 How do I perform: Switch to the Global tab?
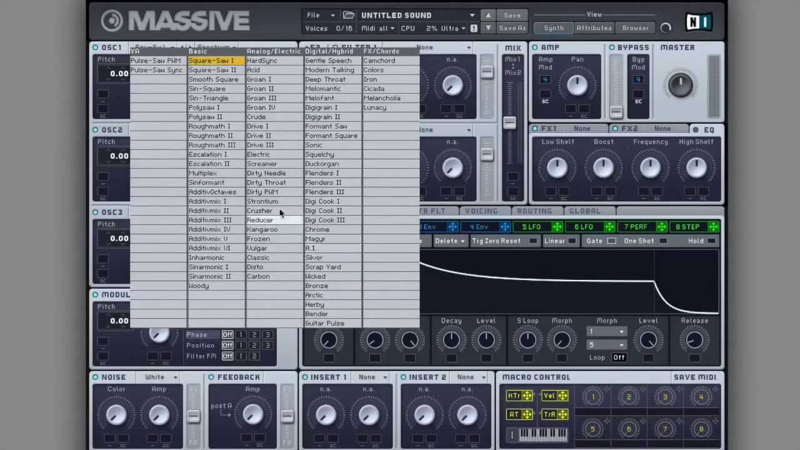[585, 211]
